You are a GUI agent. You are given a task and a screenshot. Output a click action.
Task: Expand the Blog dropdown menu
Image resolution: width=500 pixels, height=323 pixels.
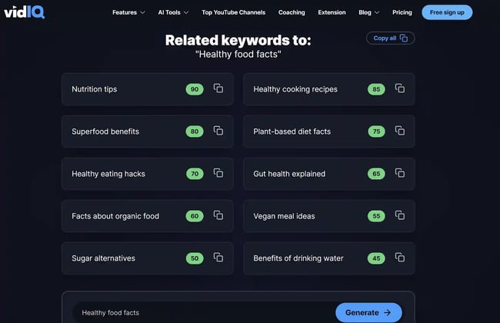point(368,12)
